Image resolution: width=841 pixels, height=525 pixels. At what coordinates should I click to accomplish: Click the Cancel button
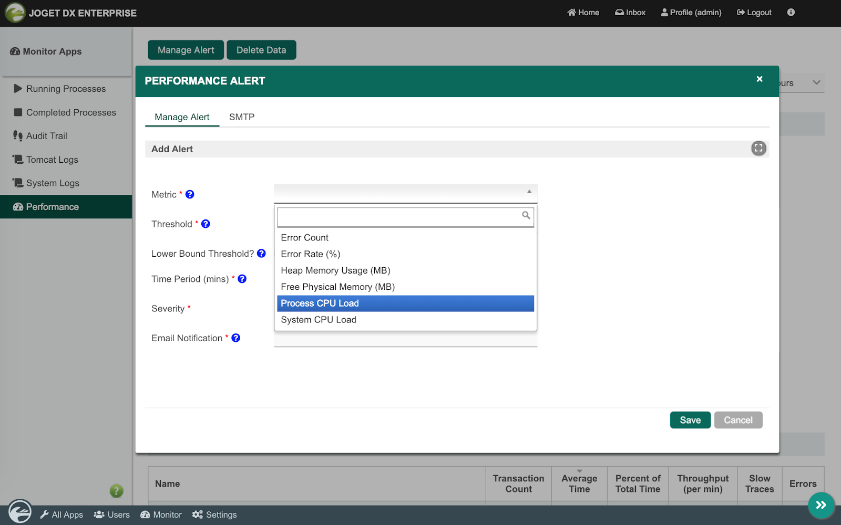(738, 420)
